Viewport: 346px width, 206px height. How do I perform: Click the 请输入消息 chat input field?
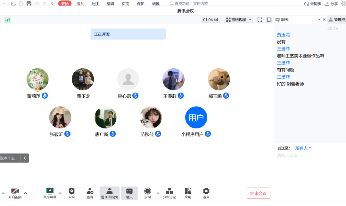tap(310, 156)
